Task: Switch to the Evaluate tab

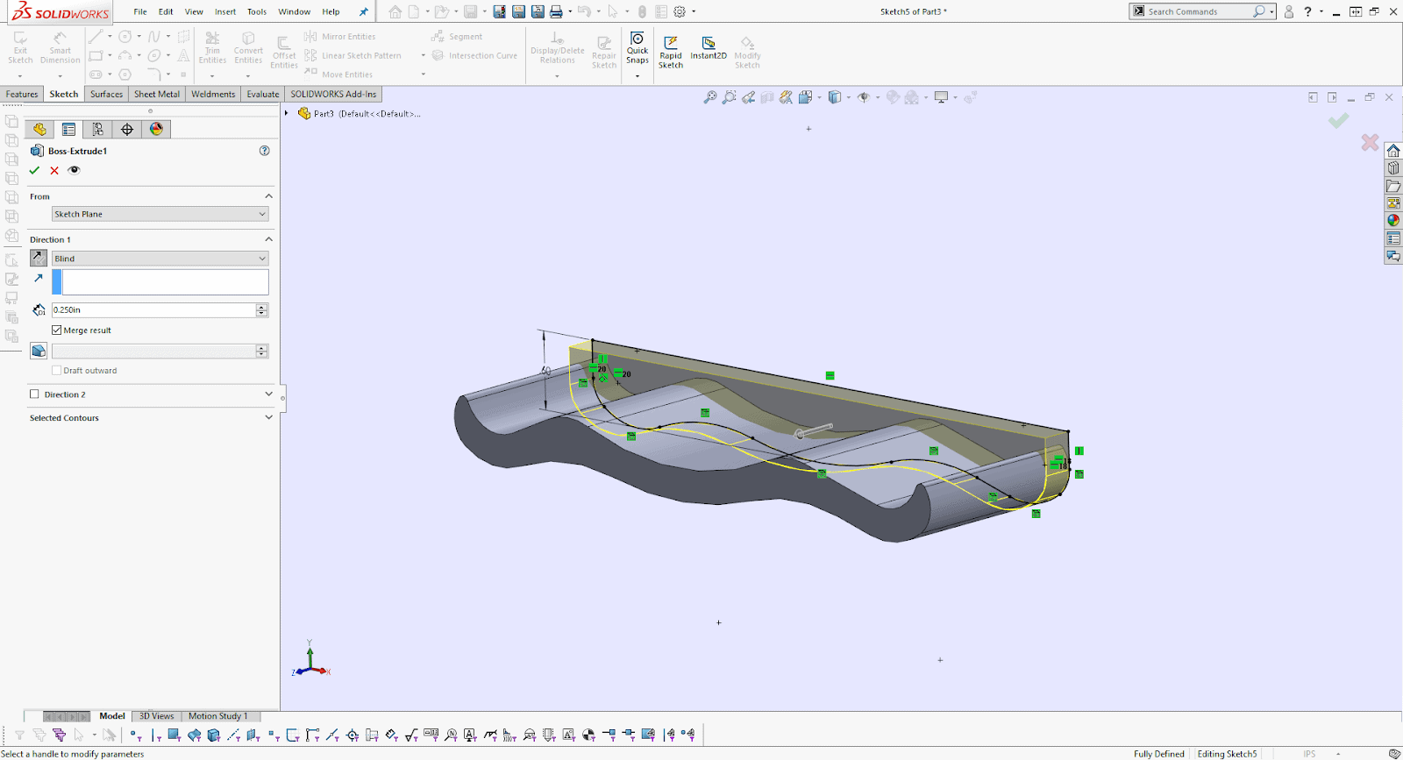Action: click(x=263, y=94)
